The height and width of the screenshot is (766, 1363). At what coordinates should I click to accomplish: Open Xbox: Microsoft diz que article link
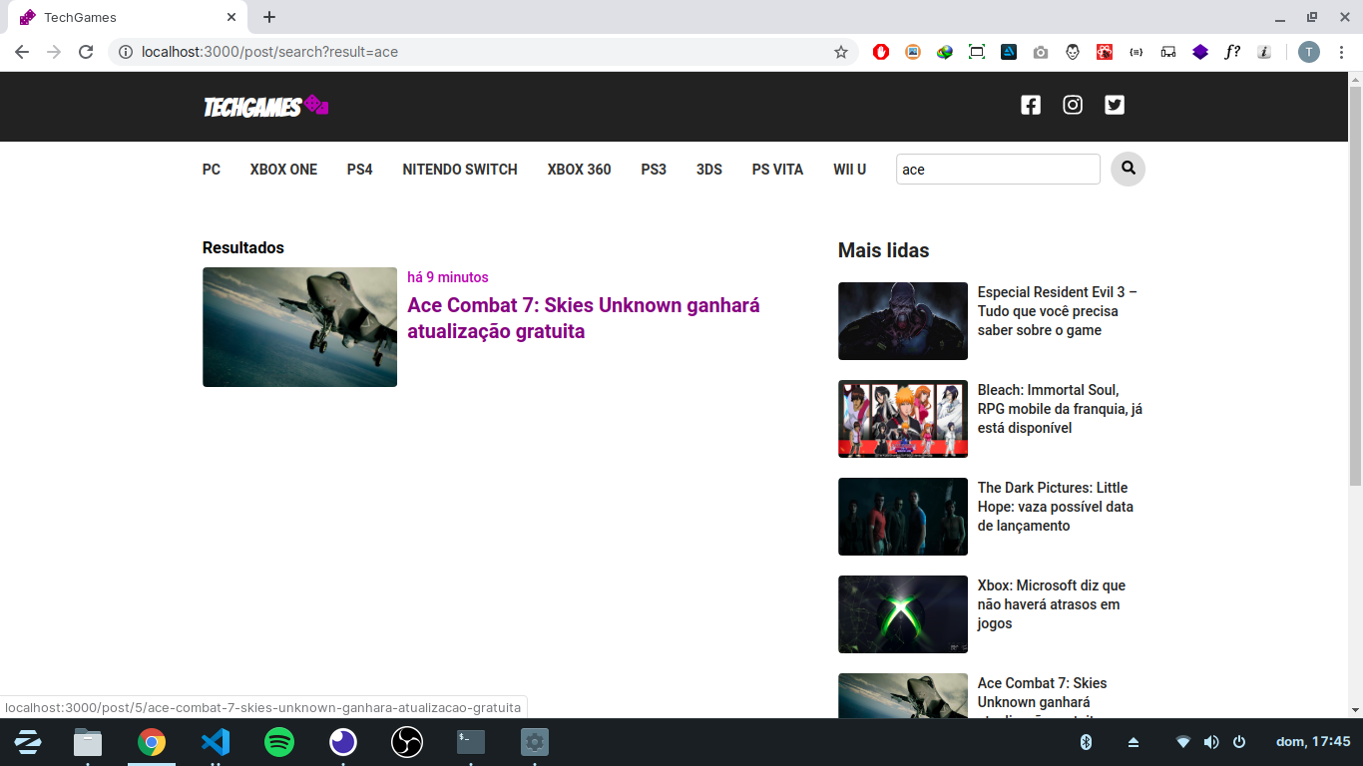point(1052,604)
